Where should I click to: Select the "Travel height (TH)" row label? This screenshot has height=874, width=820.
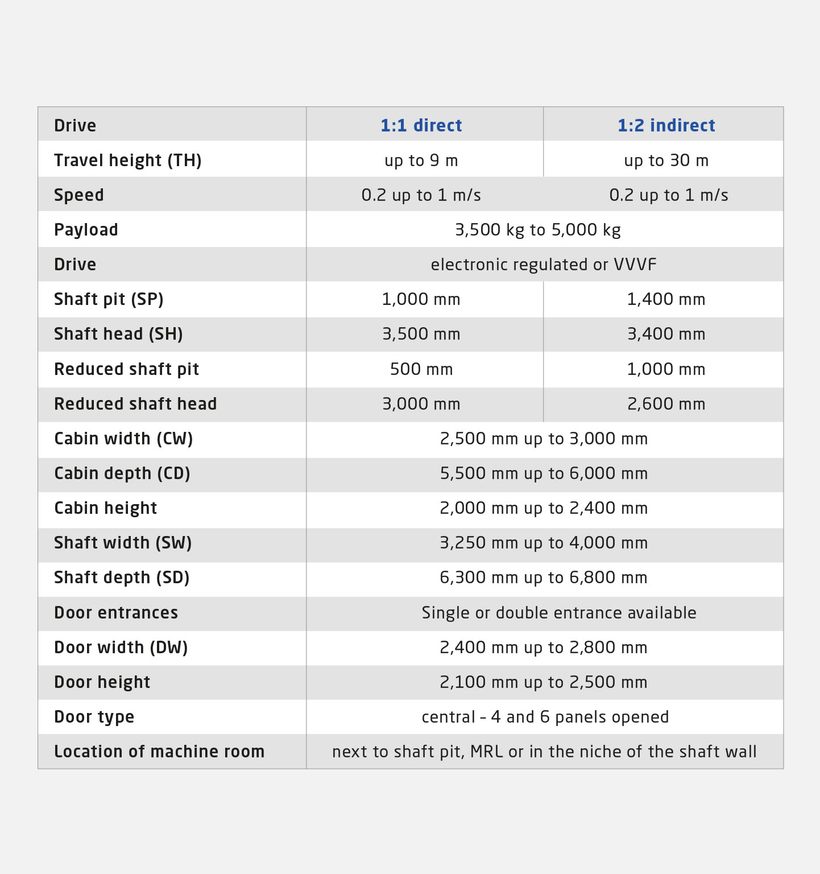[x=128, y=160]
